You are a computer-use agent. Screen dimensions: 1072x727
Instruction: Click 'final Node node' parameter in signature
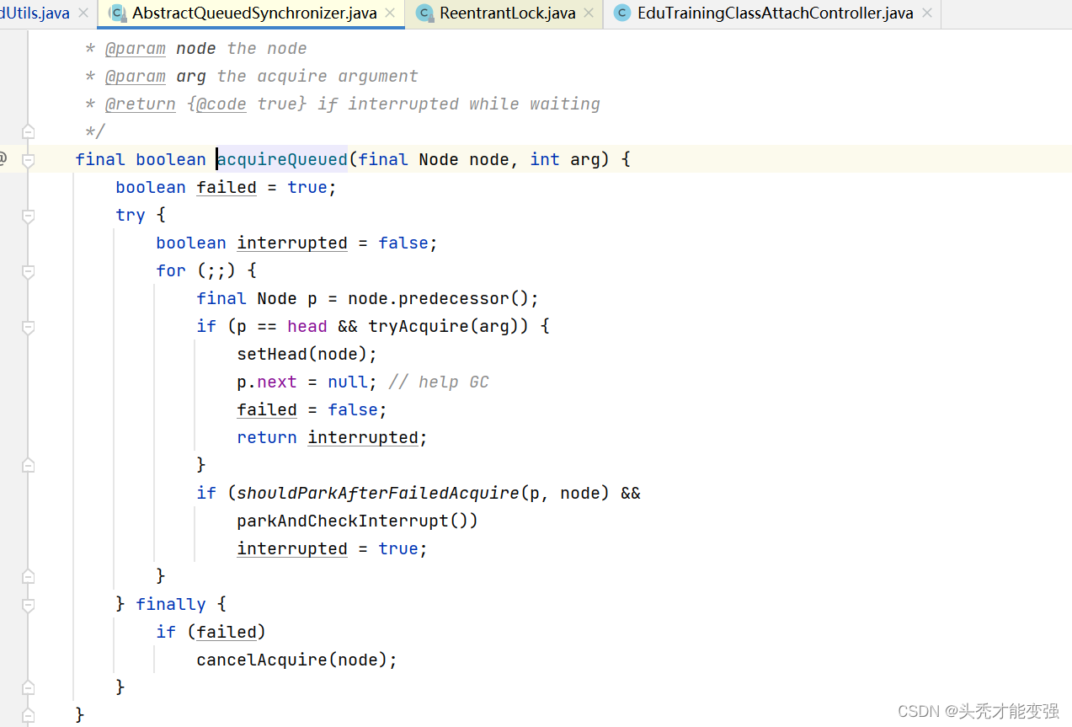point(434,159)
